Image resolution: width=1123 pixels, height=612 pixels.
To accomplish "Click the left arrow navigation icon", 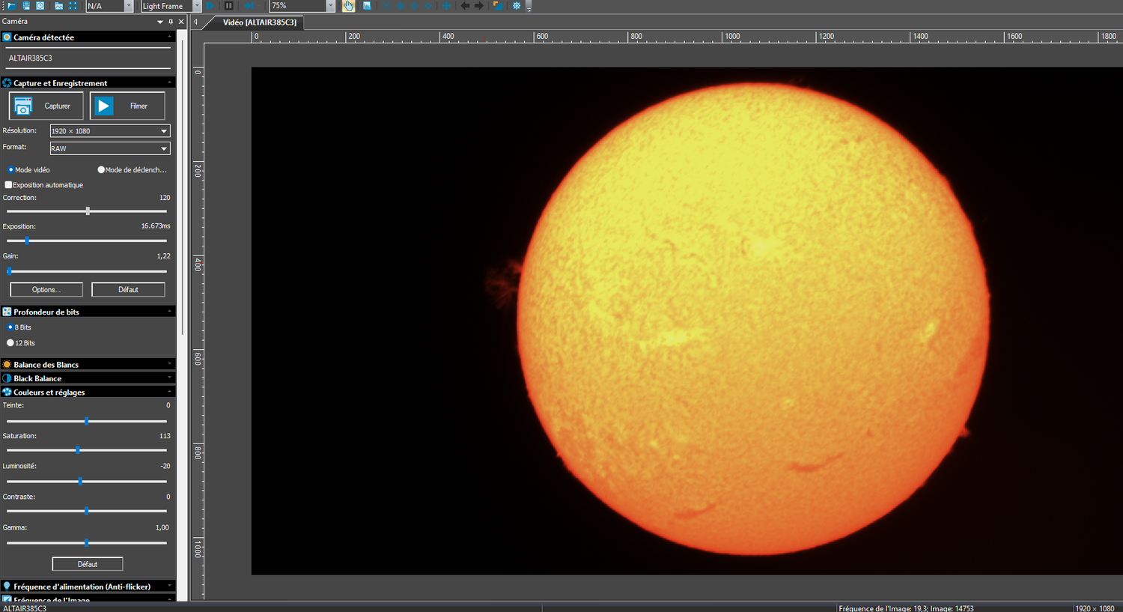I will tap(465, 5).
